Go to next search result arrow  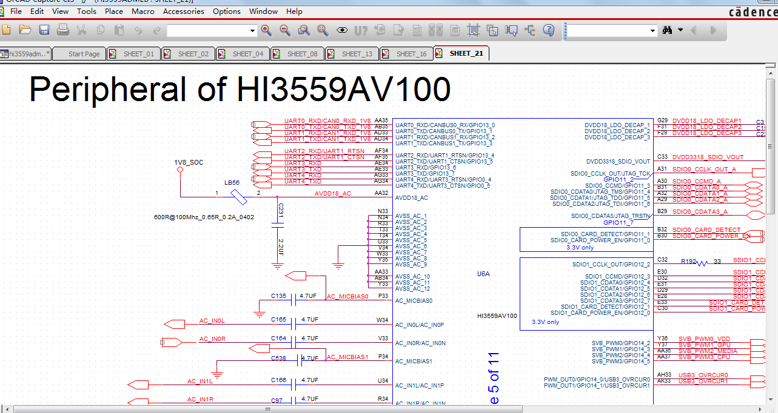click(713, 30)
